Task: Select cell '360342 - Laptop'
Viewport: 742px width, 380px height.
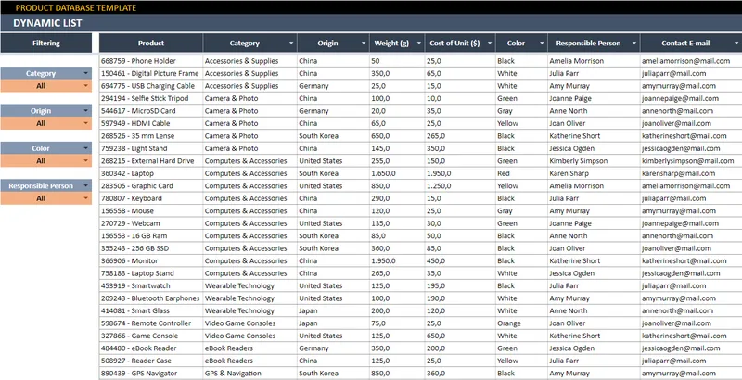Action: [x=151, y=173]
